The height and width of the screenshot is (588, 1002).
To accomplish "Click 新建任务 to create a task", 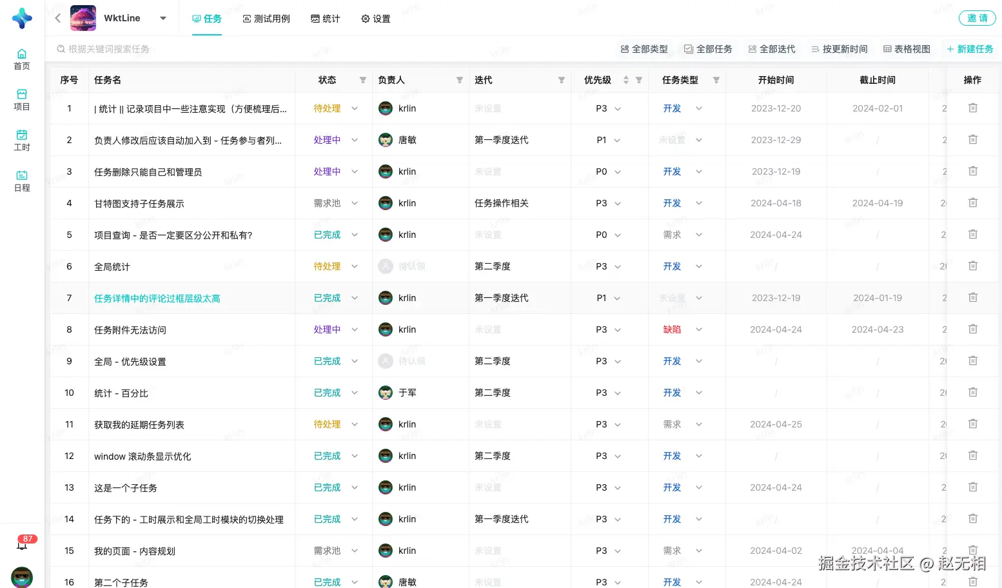I will [970, 49].
